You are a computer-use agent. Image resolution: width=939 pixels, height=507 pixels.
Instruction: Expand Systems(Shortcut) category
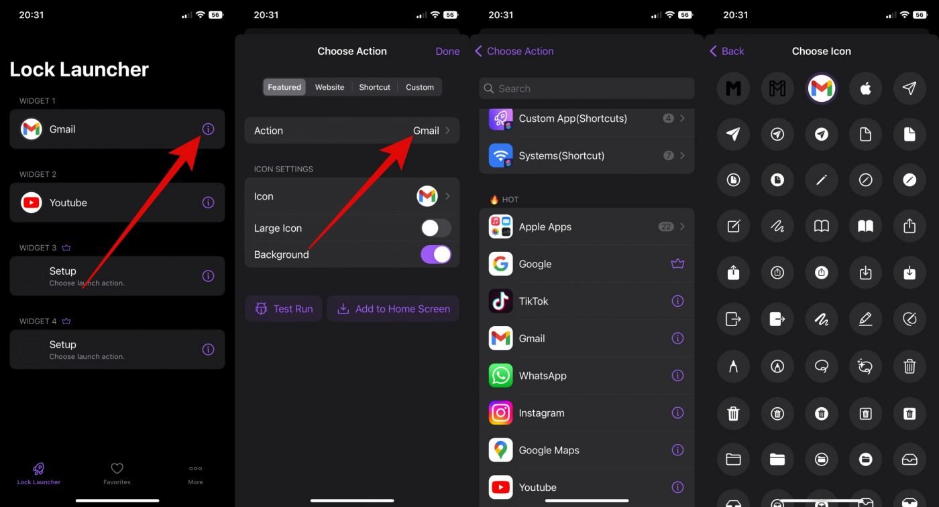[587, 155]
